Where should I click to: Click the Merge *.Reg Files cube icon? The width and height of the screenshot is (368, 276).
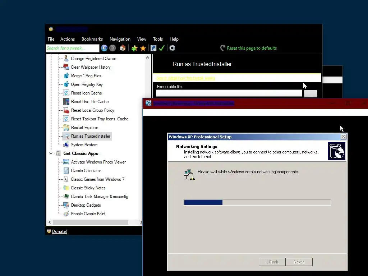66,75
